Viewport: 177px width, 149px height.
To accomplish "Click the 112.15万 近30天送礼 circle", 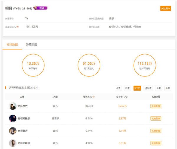I will click(x=145, y=65).
